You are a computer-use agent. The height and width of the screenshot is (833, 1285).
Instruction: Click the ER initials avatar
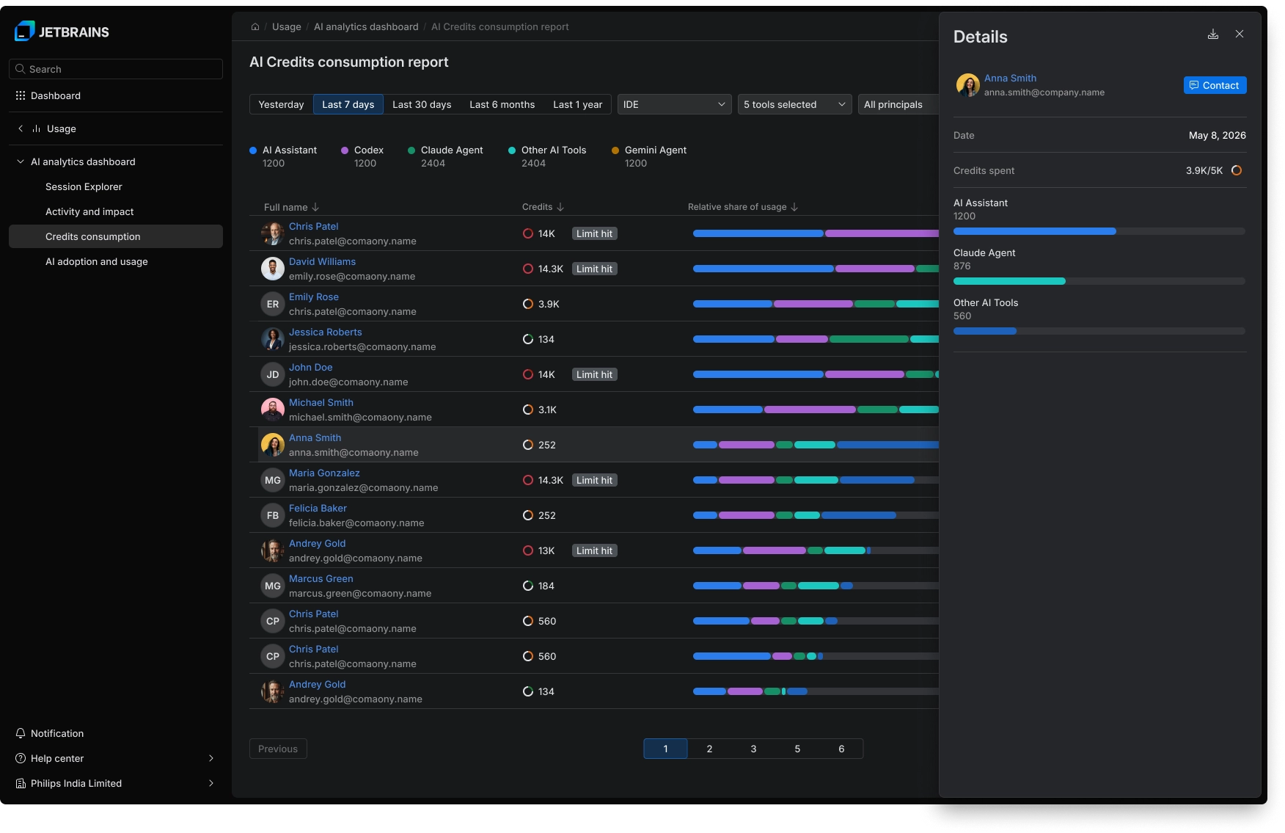pyautogui.click(x=273, y=304)
